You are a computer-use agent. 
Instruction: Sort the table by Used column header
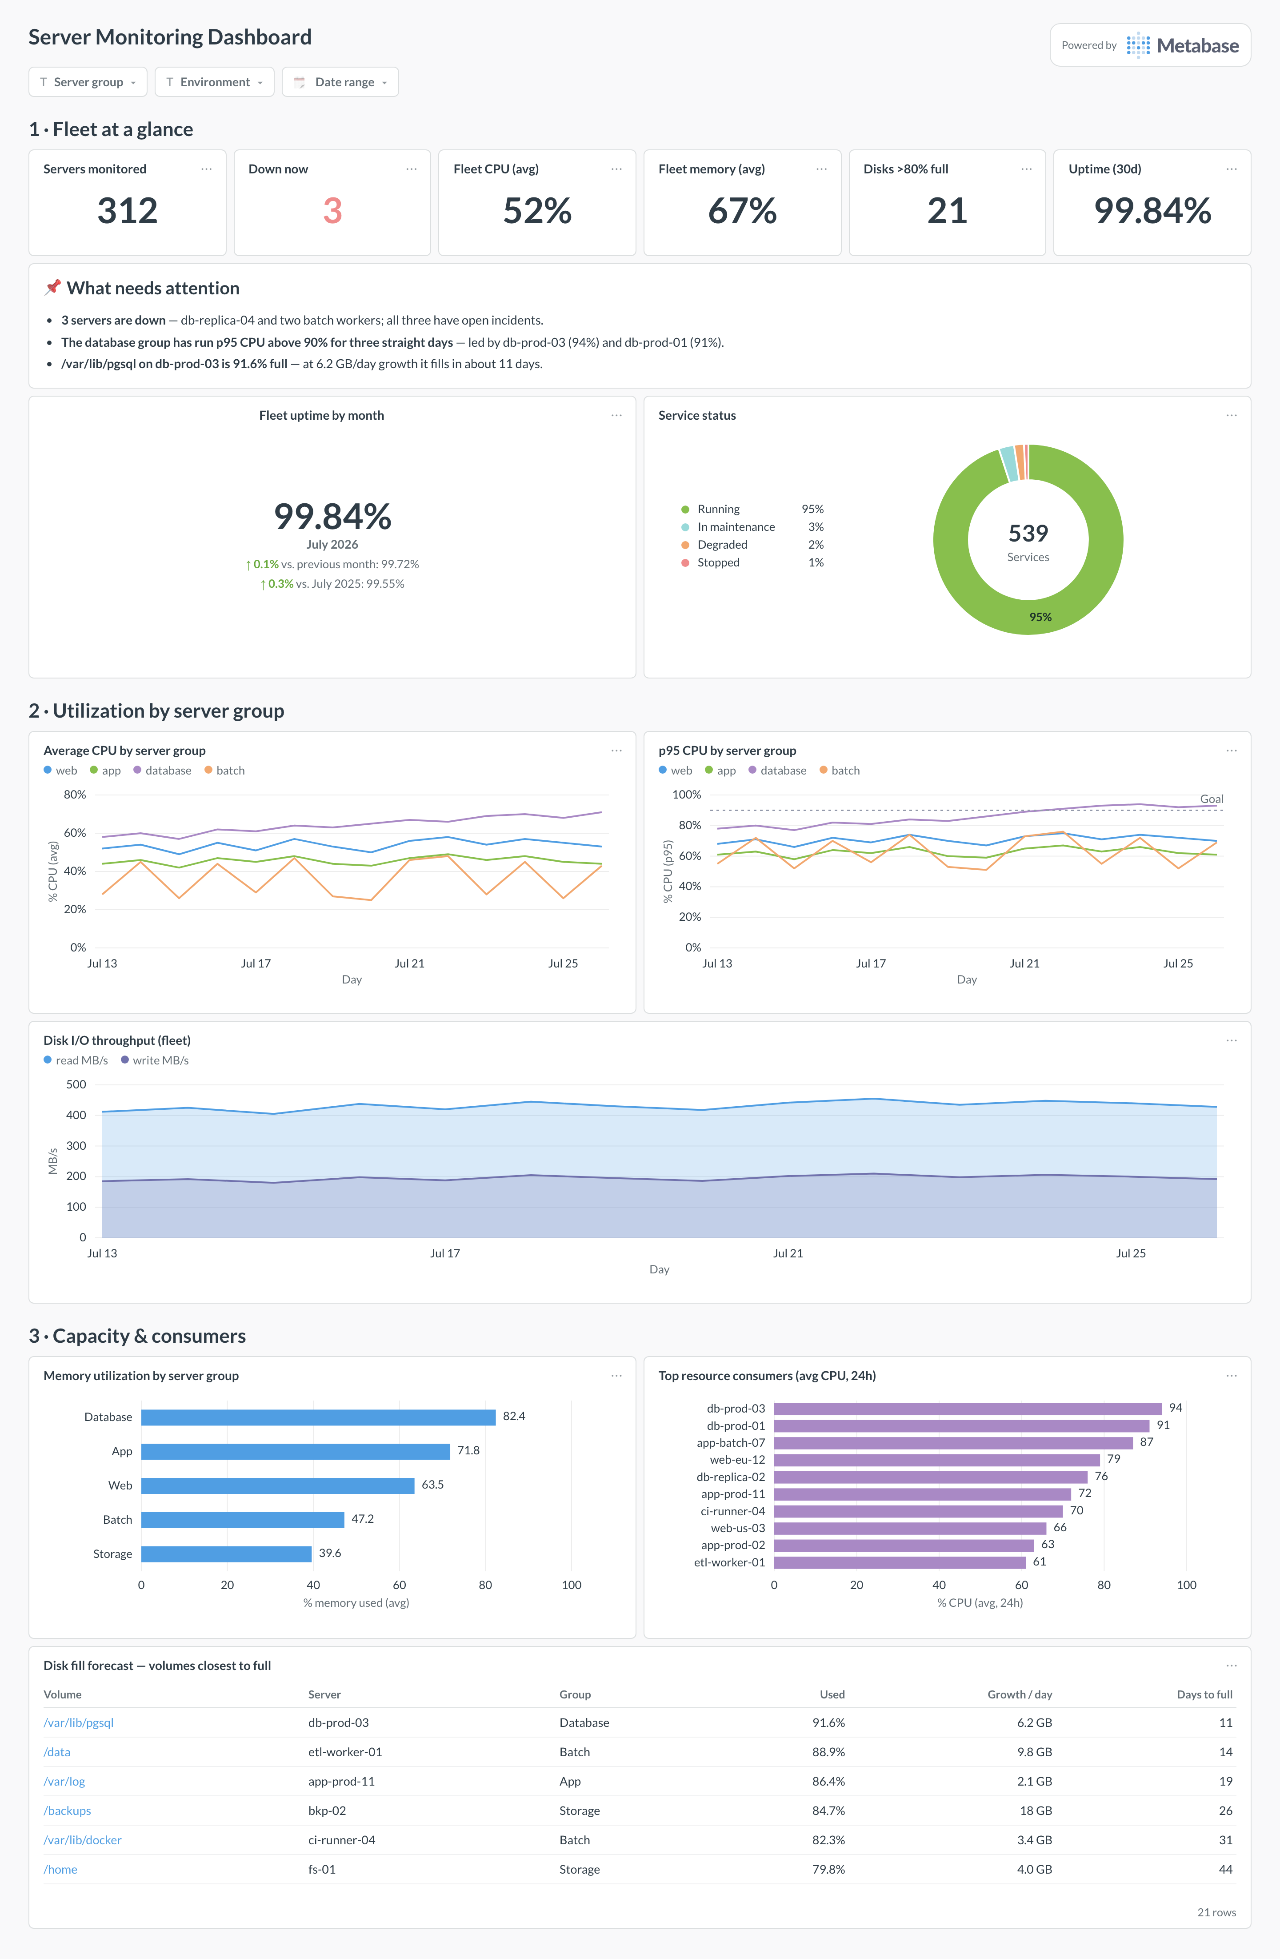point(832,1694)
